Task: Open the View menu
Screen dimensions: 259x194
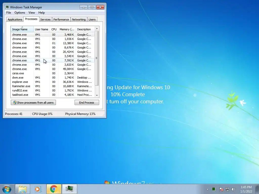Action: pos(32,13)
